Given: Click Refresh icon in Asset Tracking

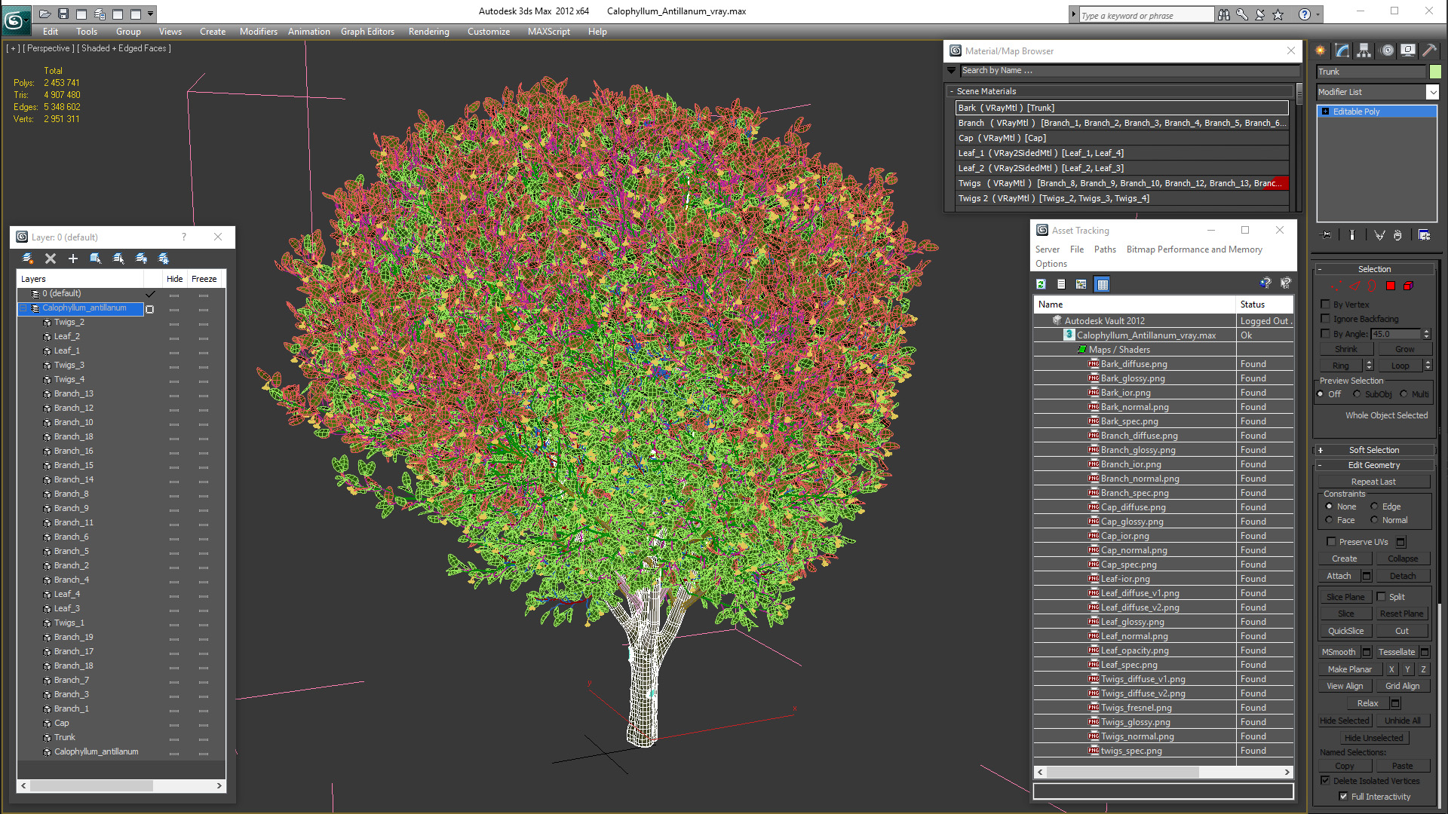Looking at the screenshot, I should pyautogui.click(x=1042, y=284).
